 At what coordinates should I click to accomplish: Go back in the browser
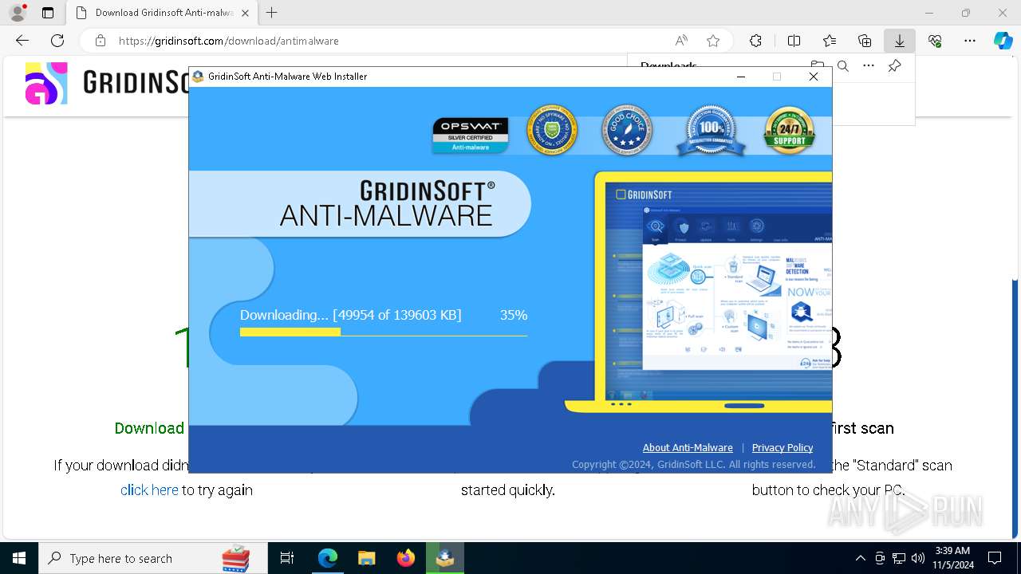coord(22,41)
